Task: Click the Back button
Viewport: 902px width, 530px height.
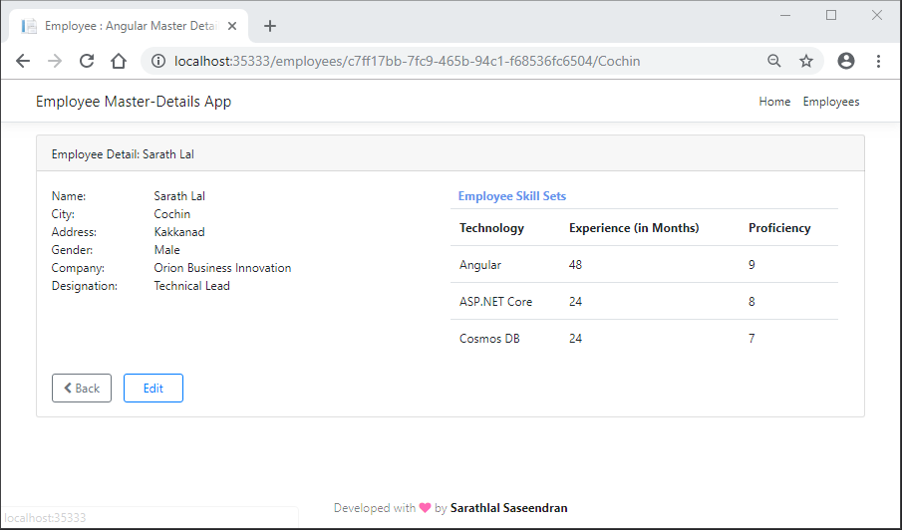Action: tap(82, 388)
